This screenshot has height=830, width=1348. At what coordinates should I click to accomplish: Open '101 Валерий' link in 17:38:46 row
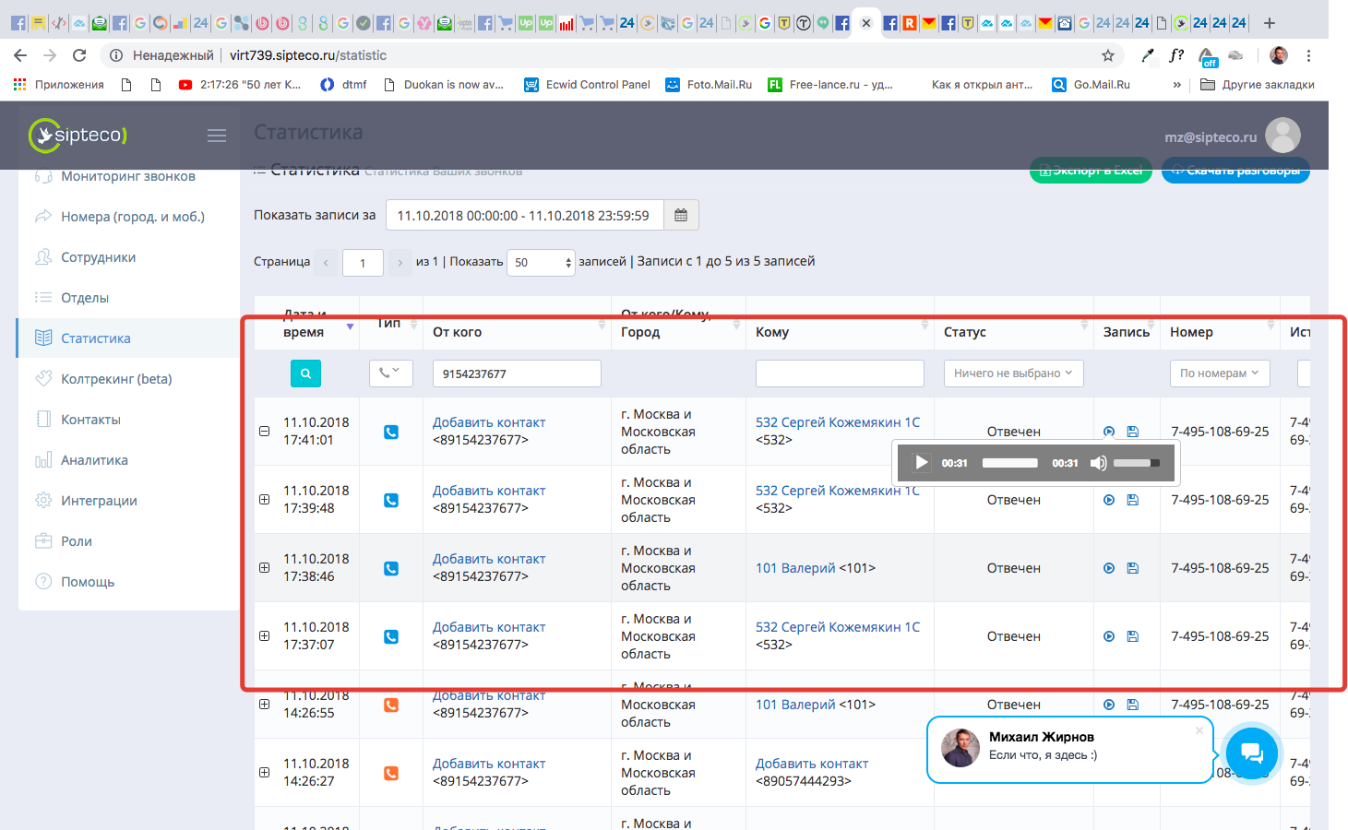(795, 568)
